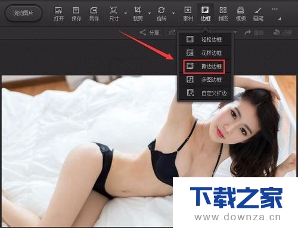The image size is (298, 228).
Task: Open the 模板 template tool
Action: pyautogui.click(x=241, y=14)
